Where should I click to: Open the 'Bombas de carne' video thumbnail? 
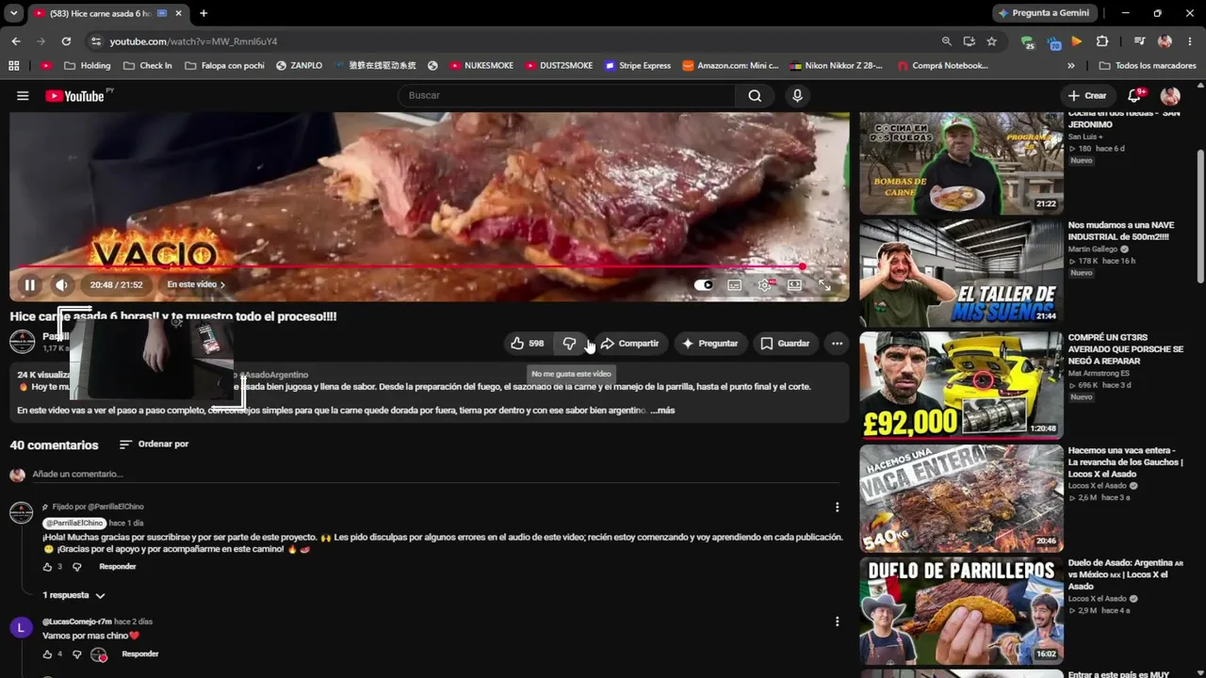pos(961,164)
